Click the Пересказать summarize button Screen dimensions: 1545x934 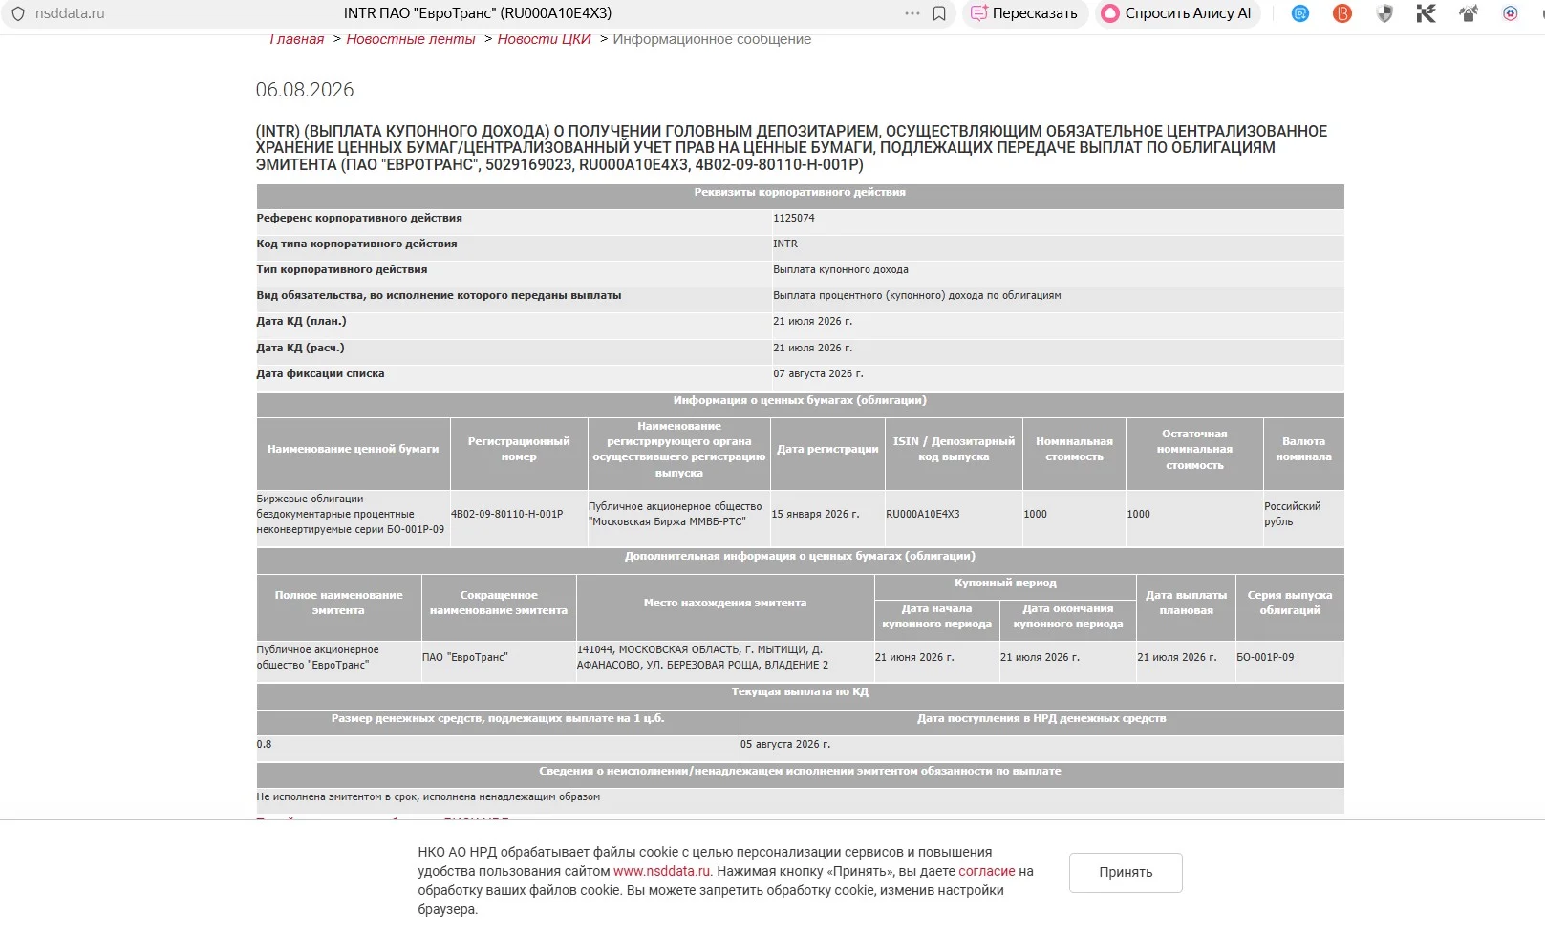[1024, 13]
